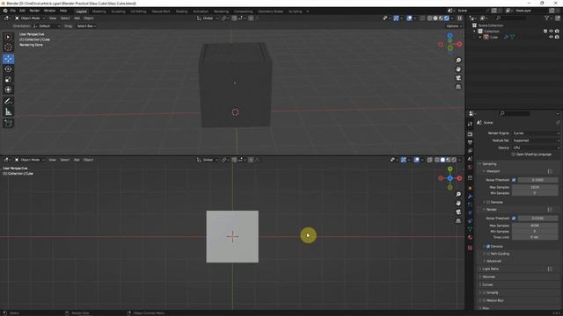
Task: Select the Scale tool in left toolbar
Action: (x=8, y=80)
